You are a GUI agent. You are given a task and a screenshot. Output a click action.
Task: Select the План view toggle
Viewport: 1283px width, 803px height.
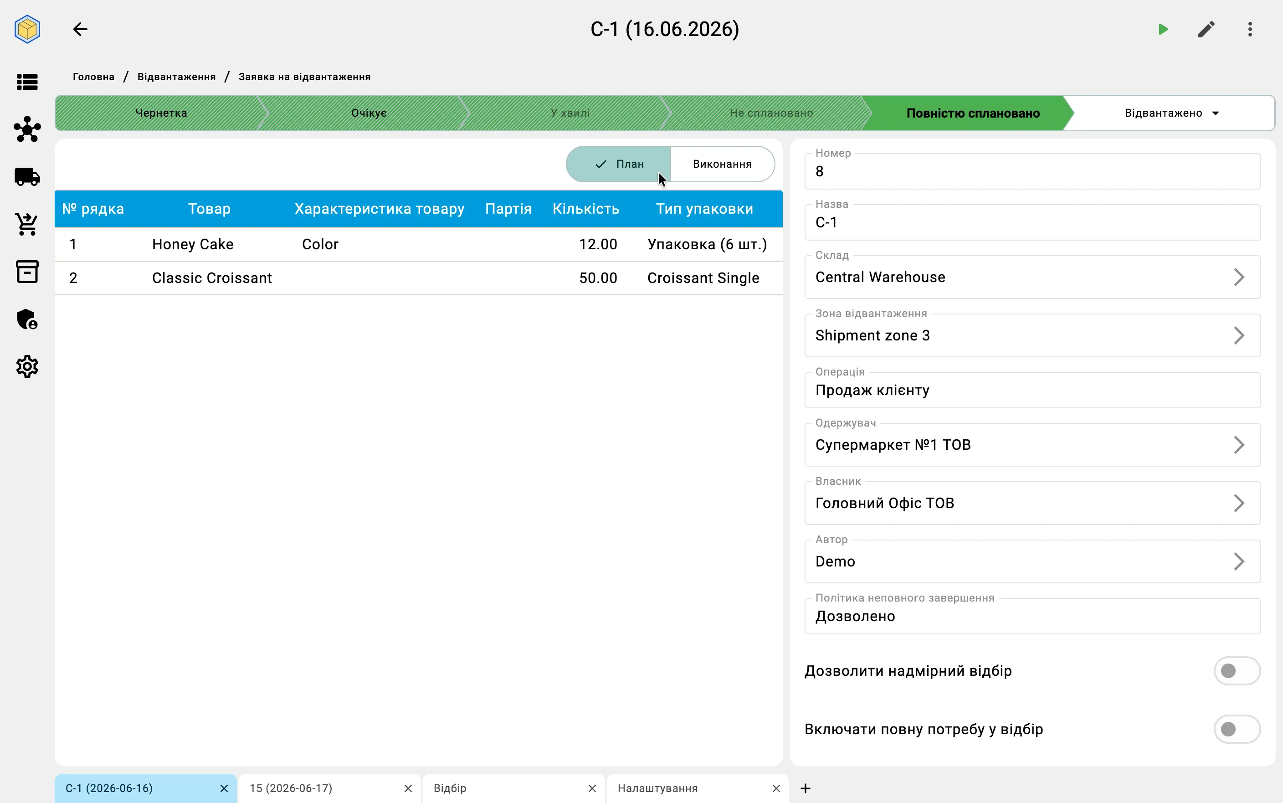coord(618,164)
